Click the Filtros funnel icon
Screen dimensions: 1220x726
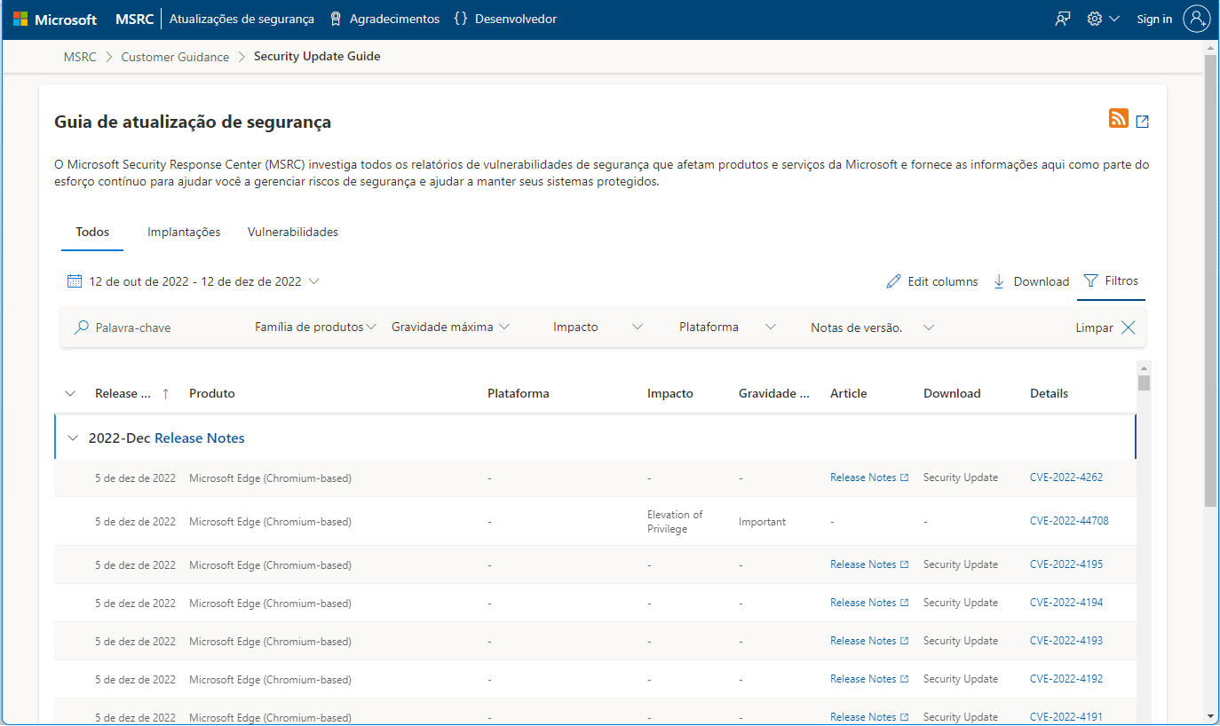1091,280
